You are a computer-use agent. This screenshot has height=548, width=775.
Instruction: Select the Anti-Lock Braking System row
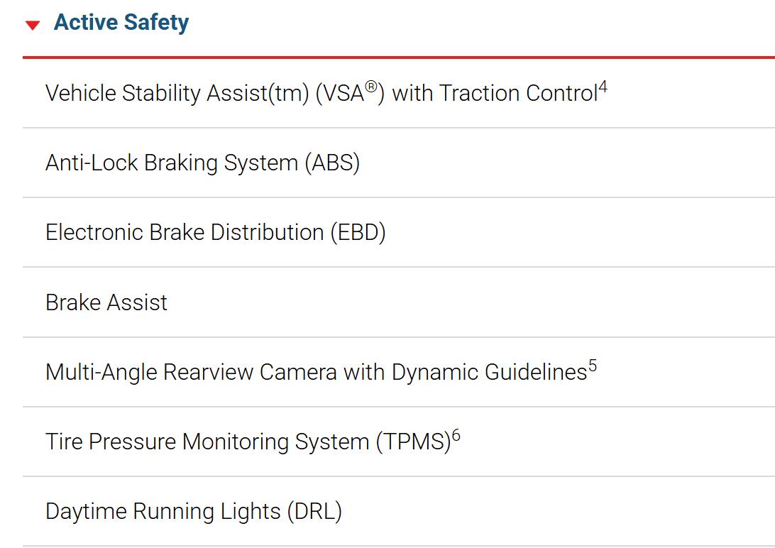pos(398,163)
